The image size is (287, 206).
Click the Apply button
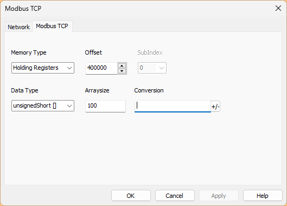click(219, 196)
